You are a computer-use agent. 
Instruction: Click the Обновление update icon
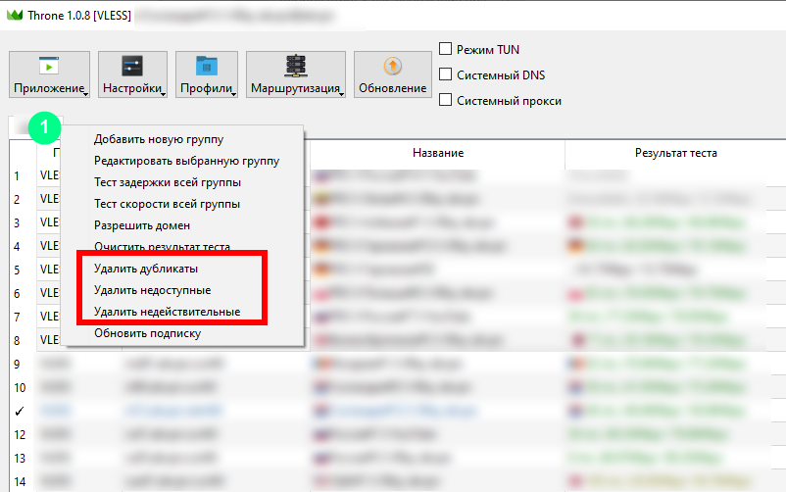point(392,66)
